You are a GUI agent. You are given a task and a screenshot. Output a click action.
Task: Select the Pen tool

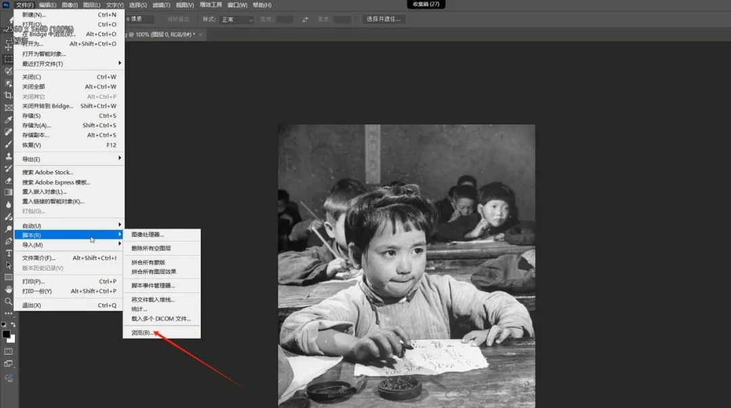tap(8, 241)
